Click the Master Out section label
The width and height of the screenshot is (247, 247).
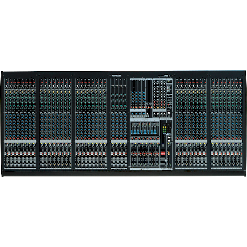pyautogui.click(x=159, y=79)
